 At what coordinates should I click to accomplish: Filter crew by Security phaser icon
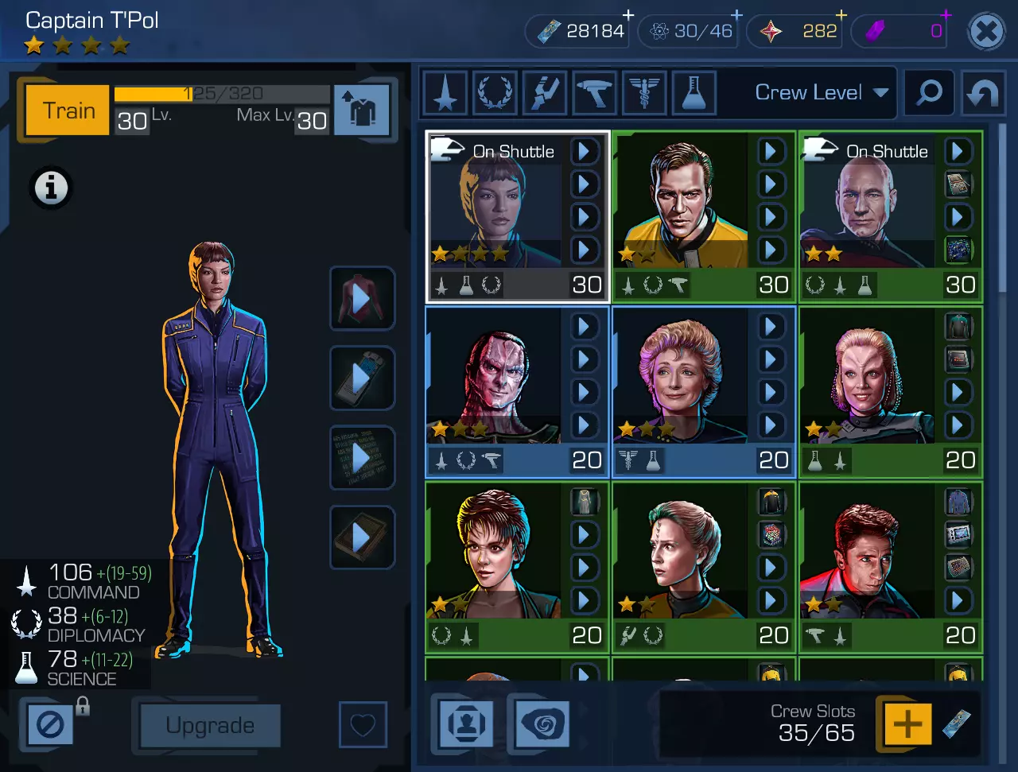pos(594,93)
